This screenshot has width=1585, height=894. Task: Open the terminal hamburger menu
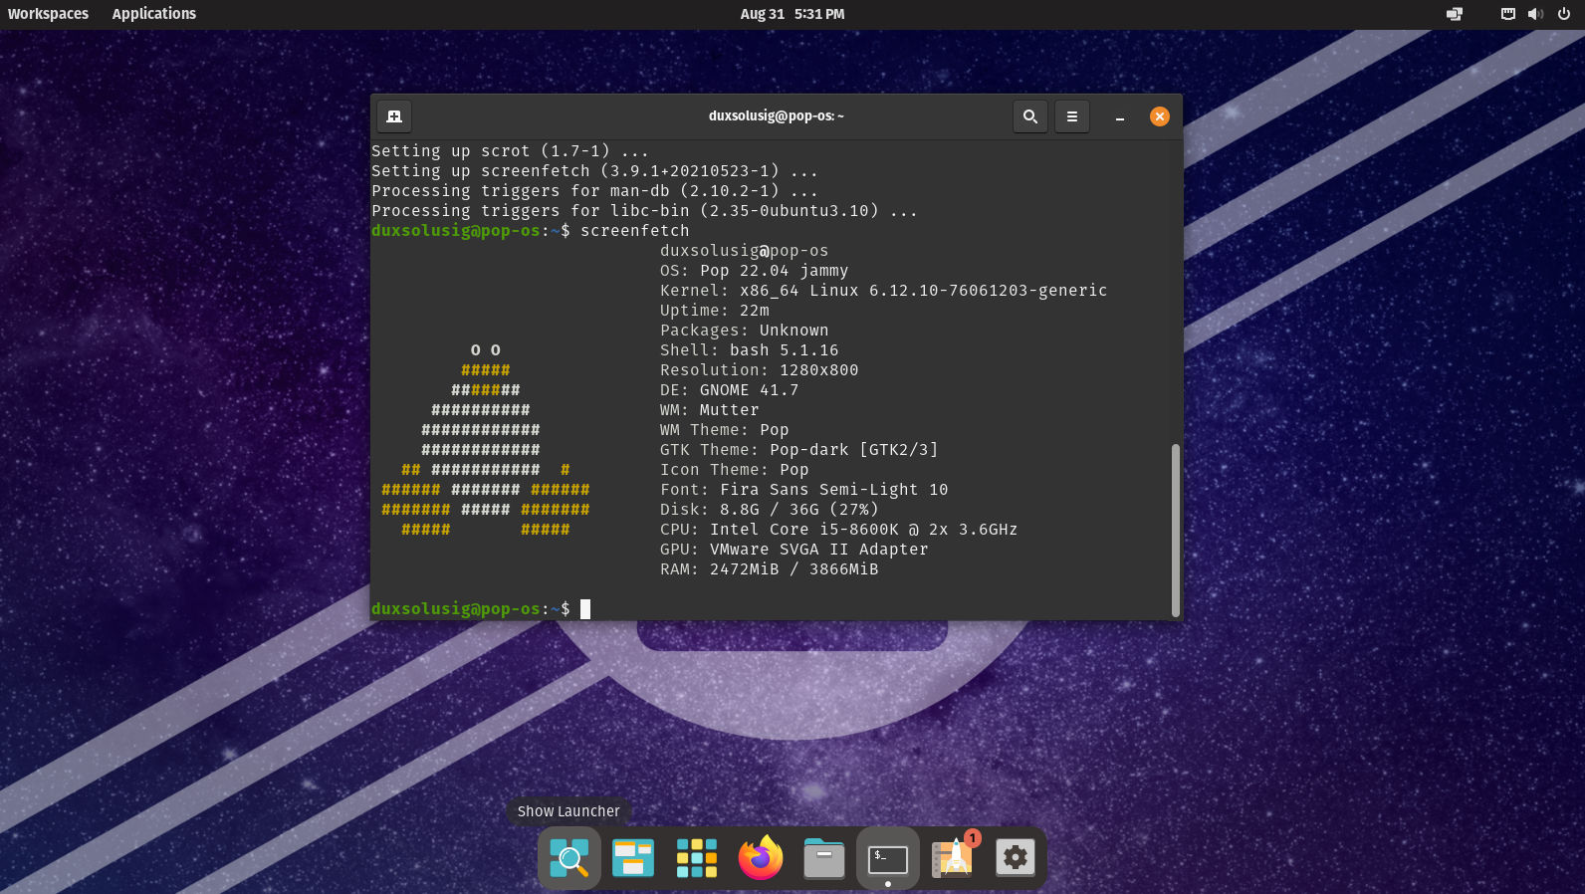point(1072,116)
